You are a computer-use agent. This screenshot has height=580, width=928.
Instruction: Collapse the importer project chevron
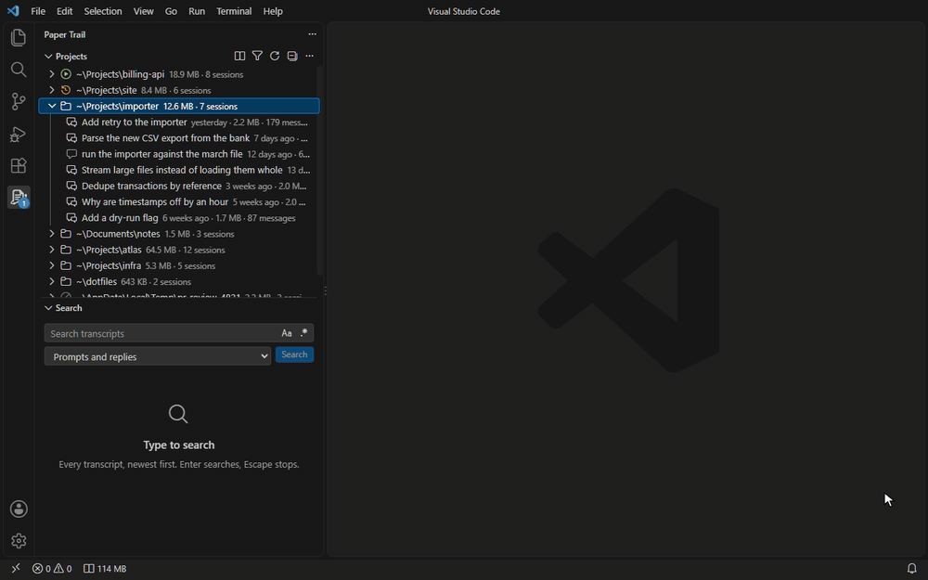(x=52, y=106)
